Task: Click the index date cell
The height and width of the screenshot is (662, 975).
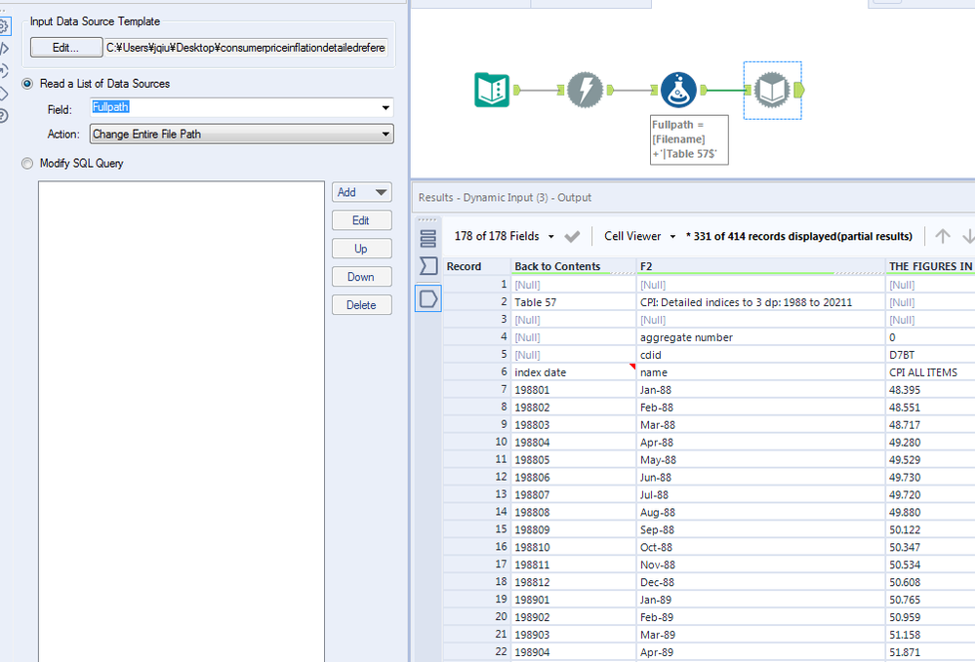Action: (574, 372)
